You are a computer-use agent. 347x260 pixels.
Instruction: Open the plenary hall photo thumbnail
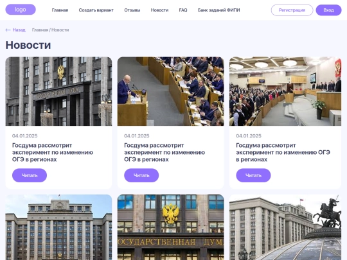[285, 91]
